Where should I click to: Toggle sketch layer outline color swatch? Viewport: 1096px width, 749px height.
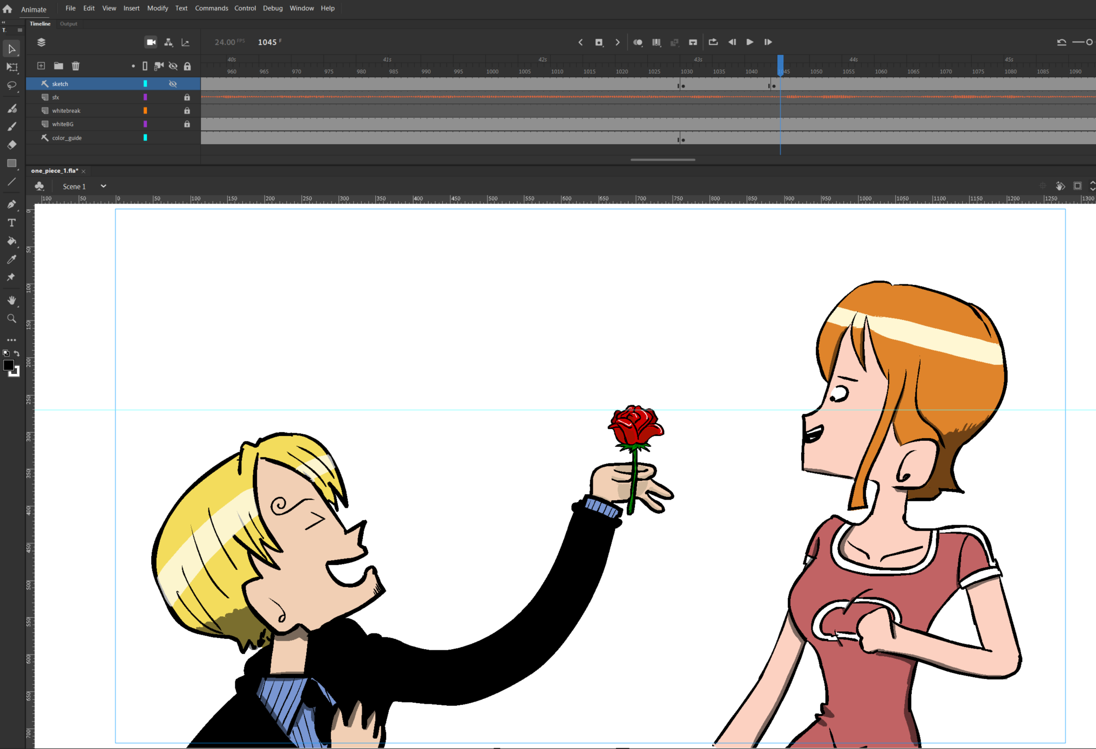[x=145, y=84]
